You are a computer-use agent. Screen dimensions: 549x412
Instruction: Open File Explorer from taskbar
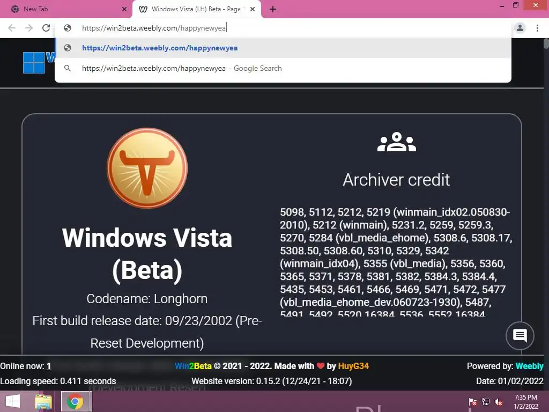(43, 401)
